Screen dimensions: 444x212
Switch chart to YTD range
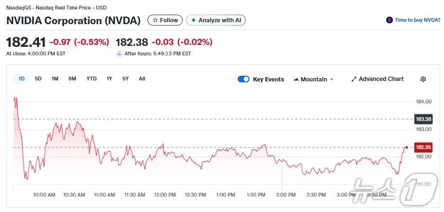pos(91,79)
